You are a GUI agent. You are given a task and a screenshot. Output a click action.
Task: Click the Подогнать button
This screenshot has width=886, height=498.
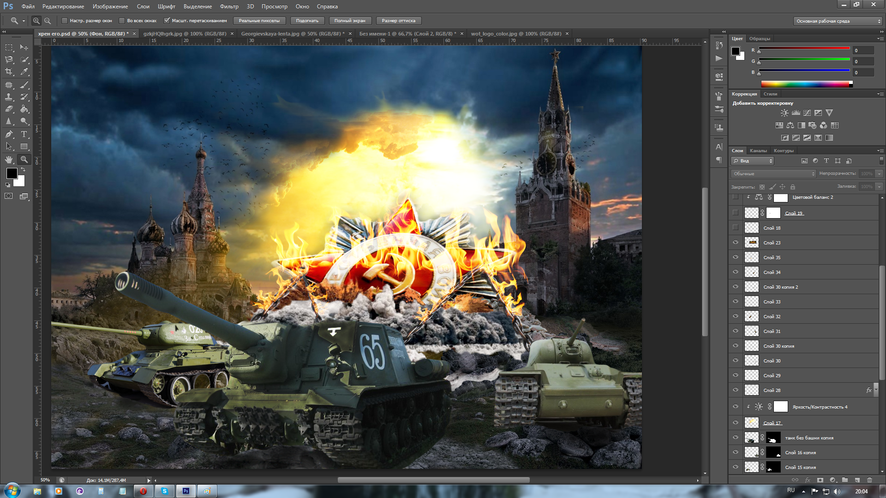pos(307,21)
